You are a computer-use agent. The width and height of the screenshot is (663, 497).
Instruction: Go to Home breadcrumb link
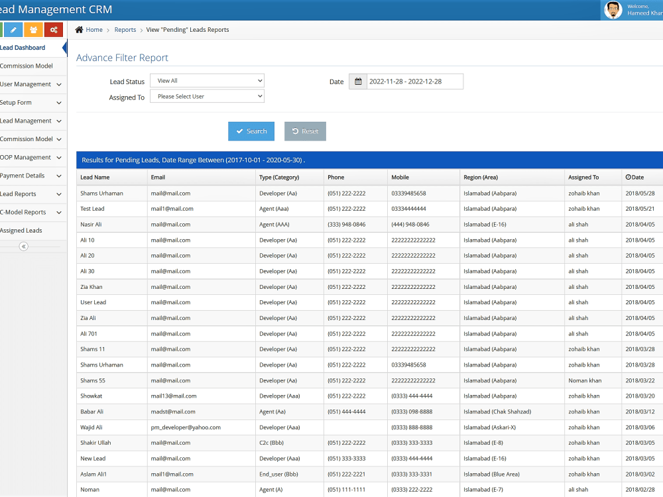click(94, 30)
